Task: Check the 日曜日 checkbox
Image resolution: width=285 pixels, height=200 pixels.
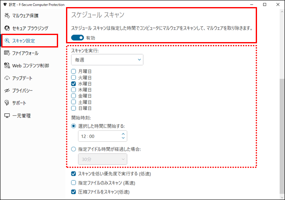Action: [x=74, y=108]
